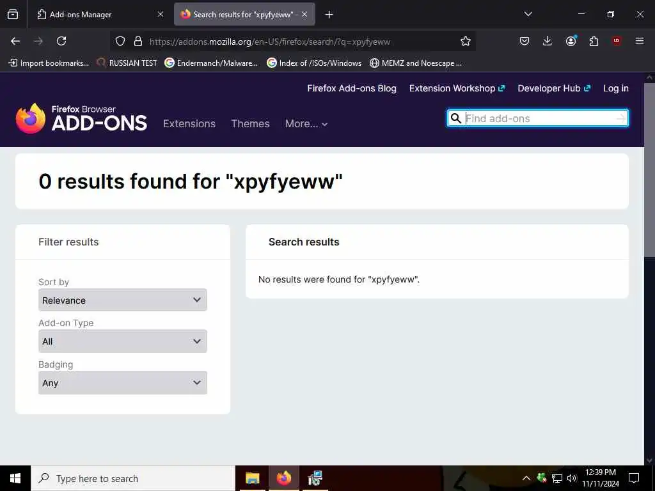Image resolution: width=655 pixels, height=491 pixels.
Task: Open the Firefox account menu
Action: (571, 41)
